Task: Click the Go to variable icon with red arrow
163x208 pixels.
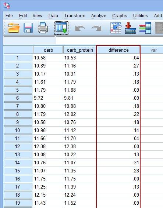Action: point(131,28)
